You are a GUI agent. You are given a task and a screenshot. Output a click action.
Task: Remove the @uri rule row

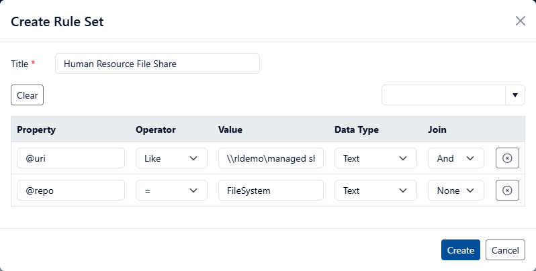coord(507,158)
